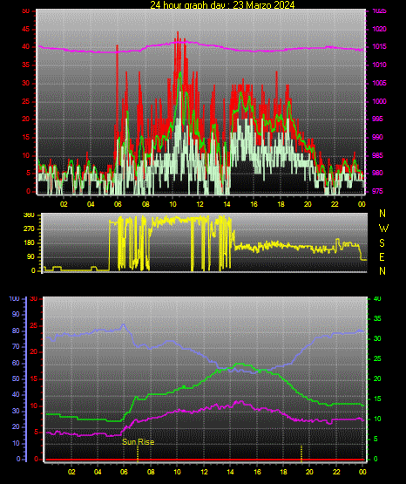The image size is (406, 484).
Task: Click the 22 hour label under bottom chart
Action: pos(336,472)
